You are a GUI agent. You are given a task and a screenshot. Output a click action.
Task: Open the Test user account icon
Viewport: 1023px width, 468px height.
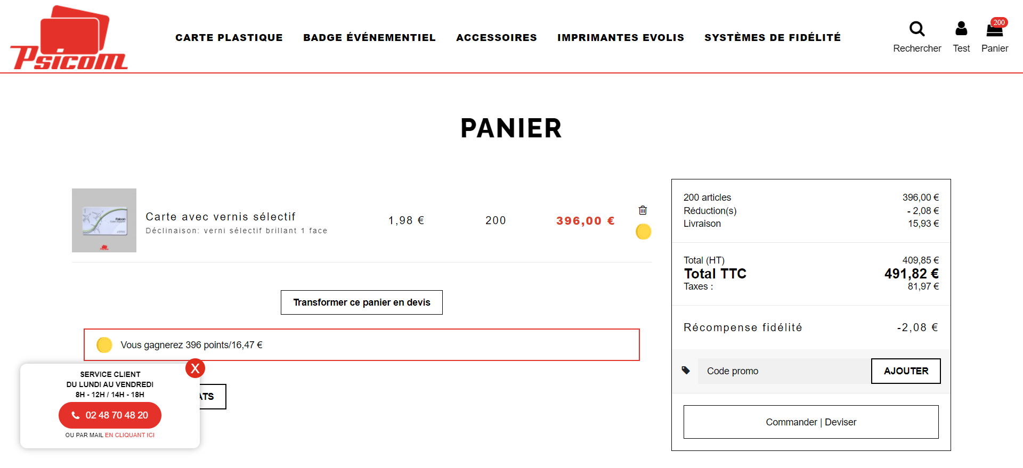(x=961, y=28)
